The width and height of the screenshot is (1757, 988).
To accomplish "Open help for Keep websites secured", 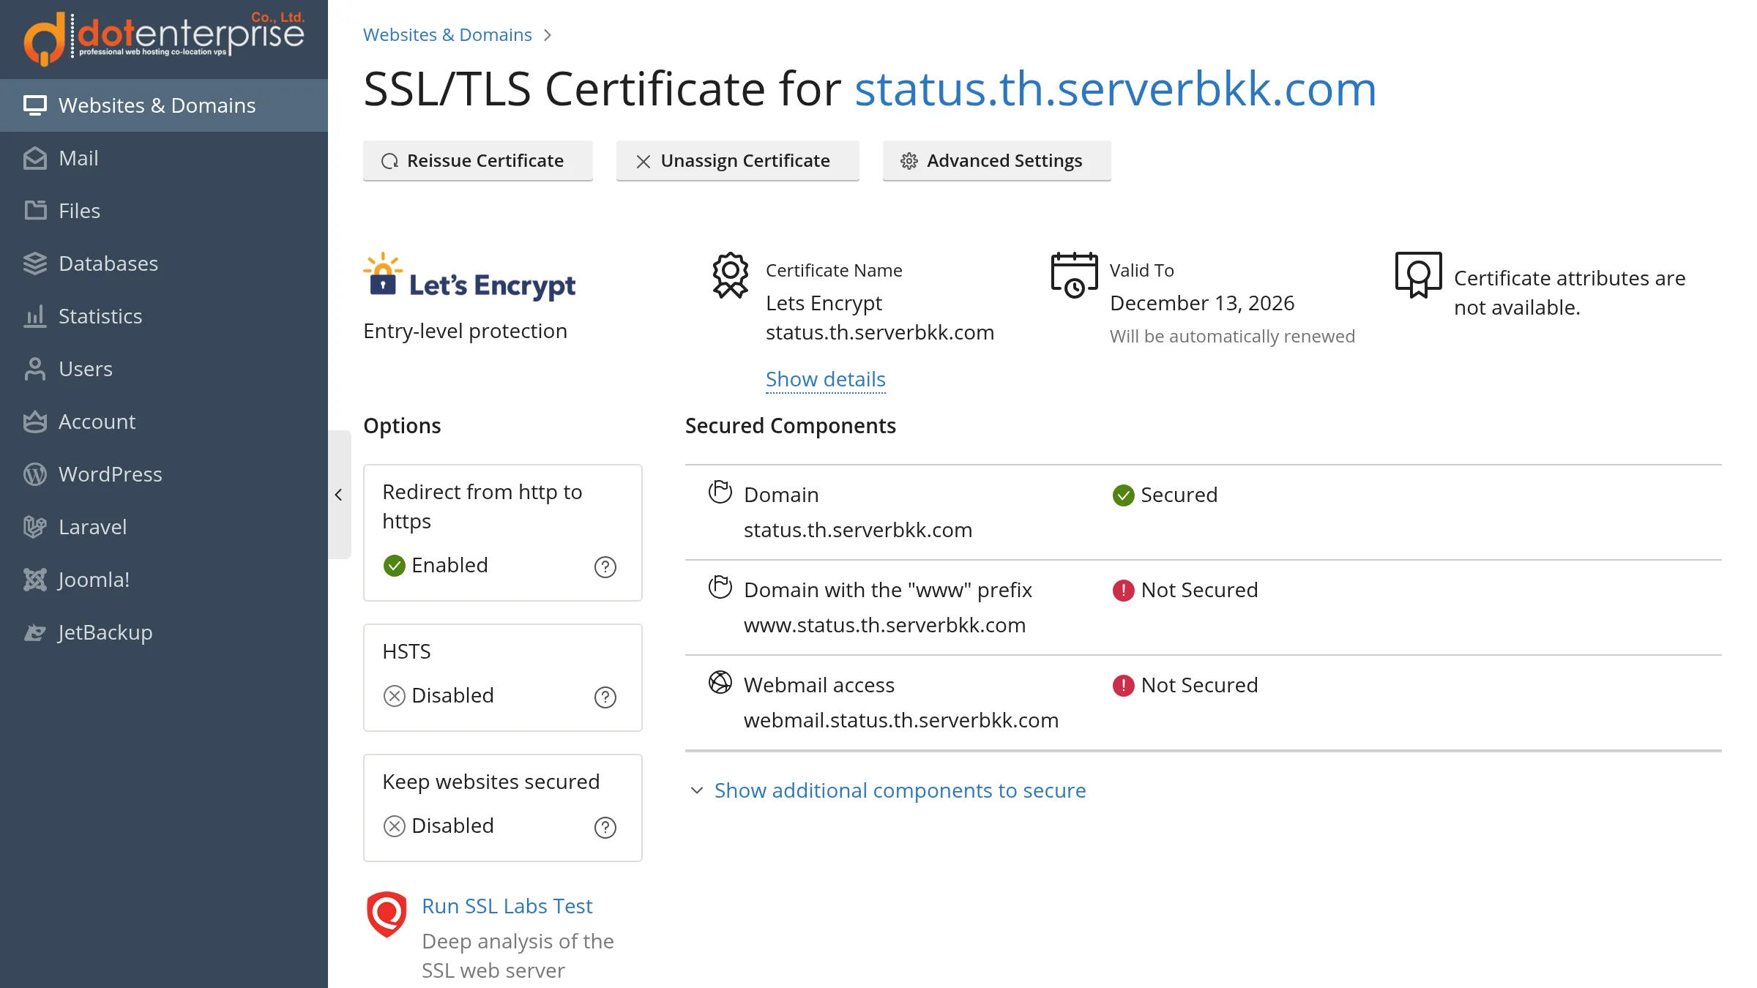I will tap(605, 827).
